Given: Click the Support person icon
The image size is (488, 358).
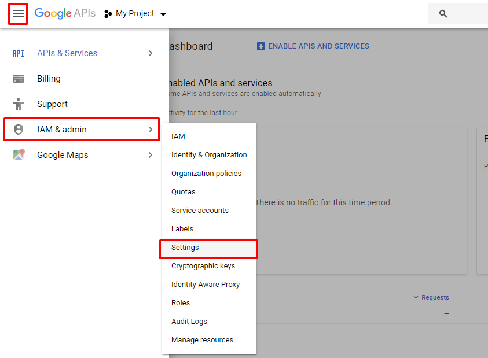Looking at the screenshot, I should pos(19,104).
